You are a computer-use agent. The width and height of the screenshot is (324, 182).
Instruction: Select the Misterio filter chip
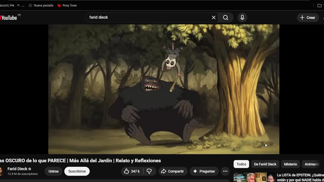point(290,164)
